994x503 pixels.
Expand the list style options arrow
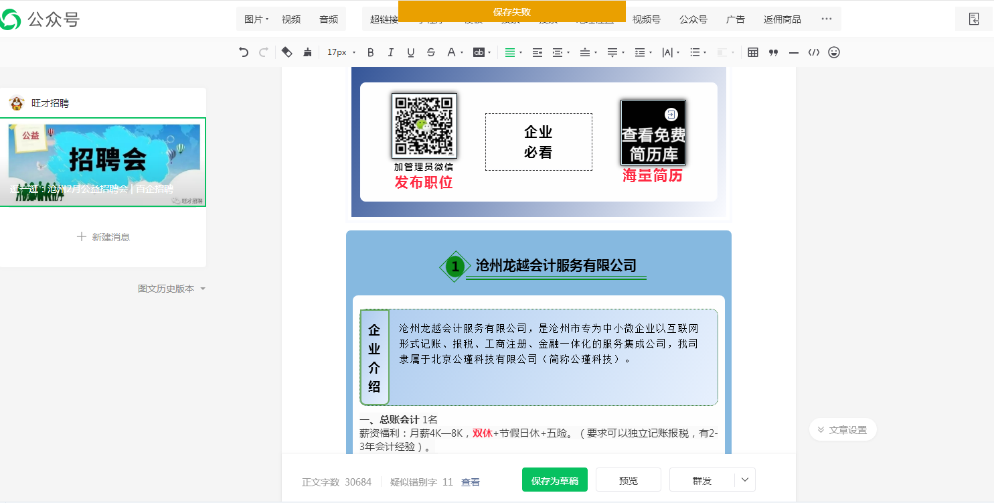706,52
